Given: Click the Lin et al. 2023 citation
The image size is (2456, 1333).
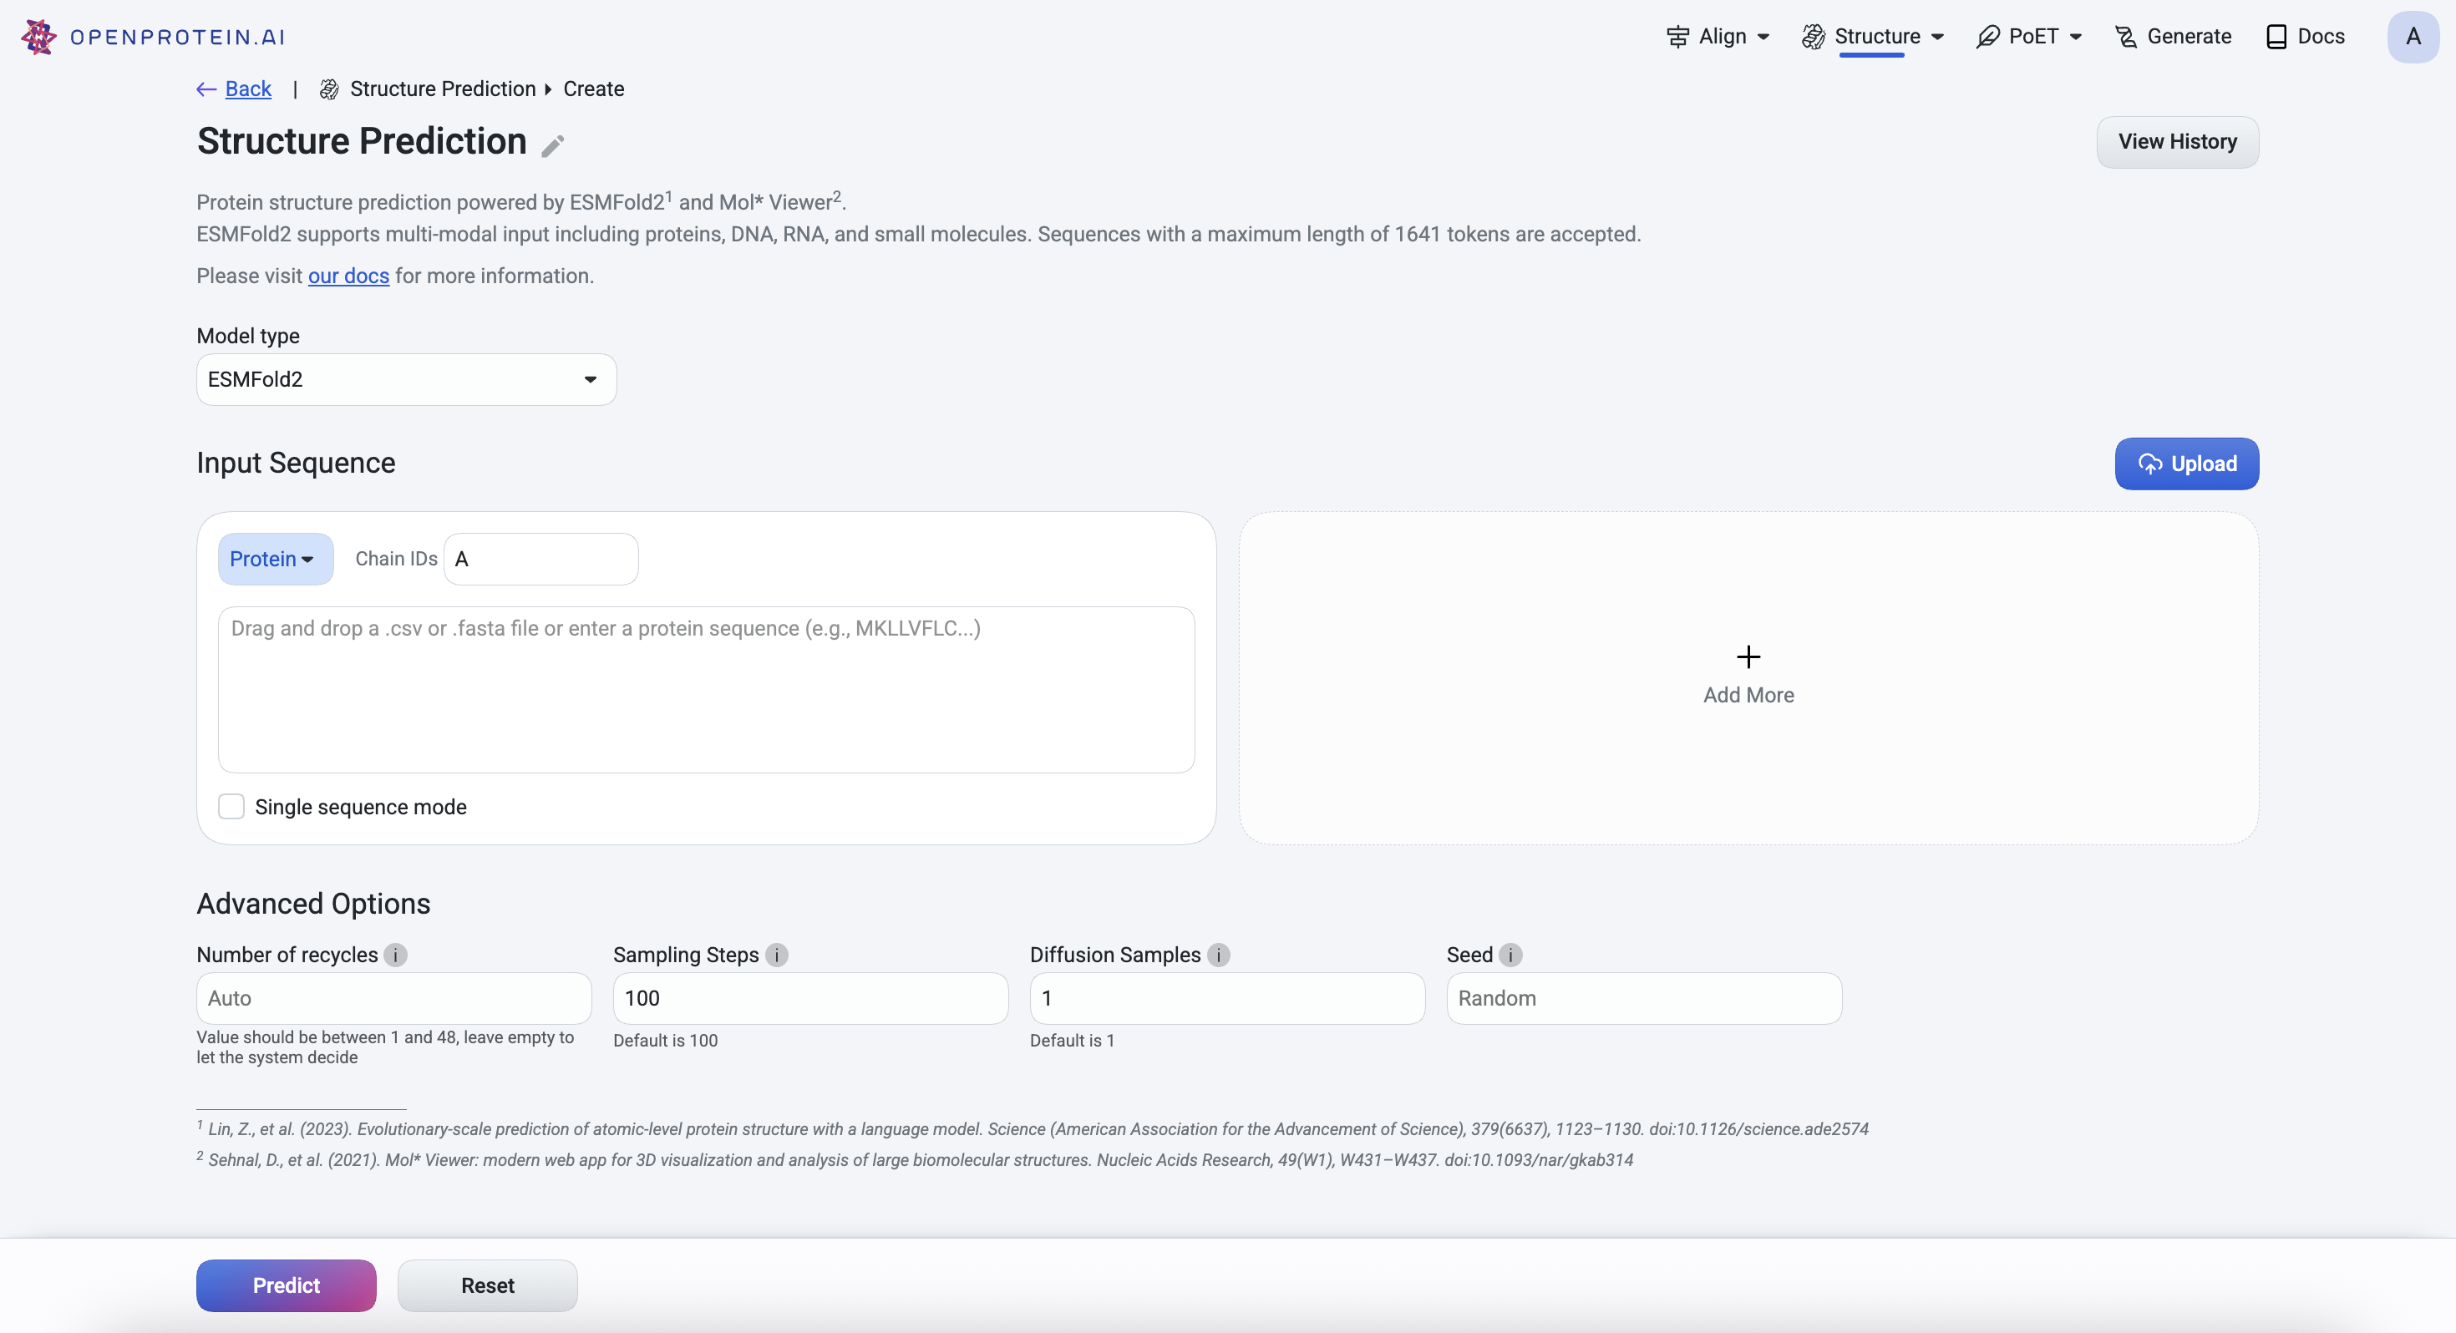Looking at the screenshot, I should coord(1033,1129).
